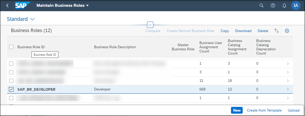Uncheck the SAP_BR_DEVELOPER row checkbox
This screenshot has height=116, width=305.
tap(11, 89)
